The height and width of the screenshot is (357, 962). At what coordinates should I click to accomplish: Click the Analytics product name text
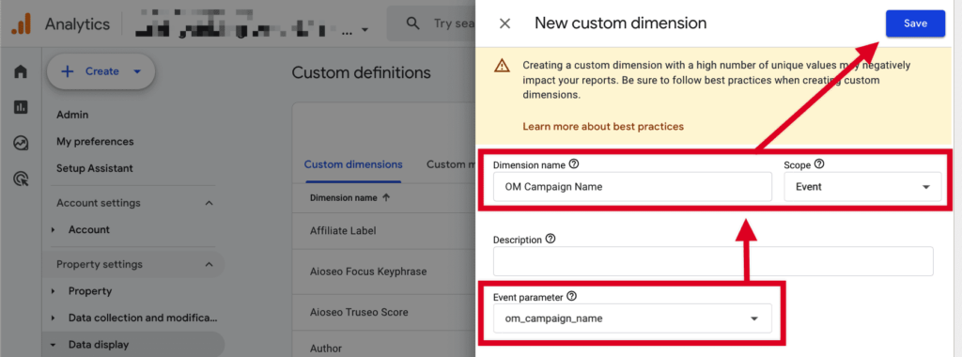pos(77,24)
